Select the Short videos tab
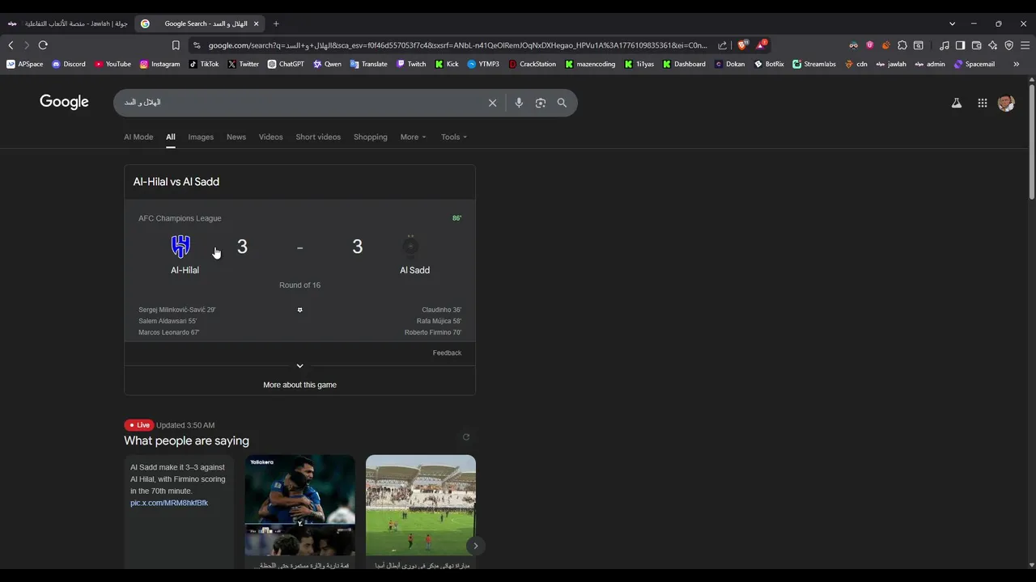Viewport: 1036px width, 582px height. (x=318, y=137)
